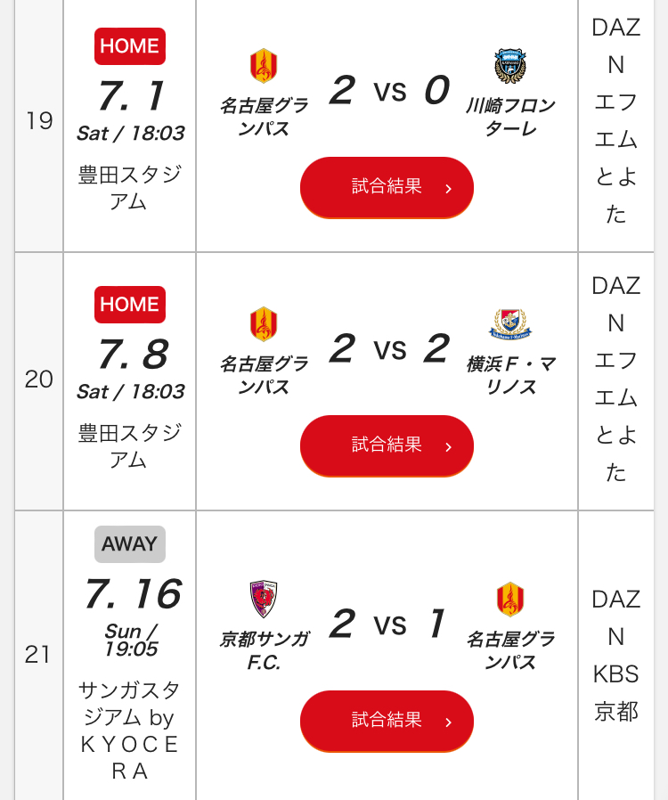Click arrow chevron on match 19 result button
Image resolution: width=668 pixels, height=800 pixels.
pos(448,189)
